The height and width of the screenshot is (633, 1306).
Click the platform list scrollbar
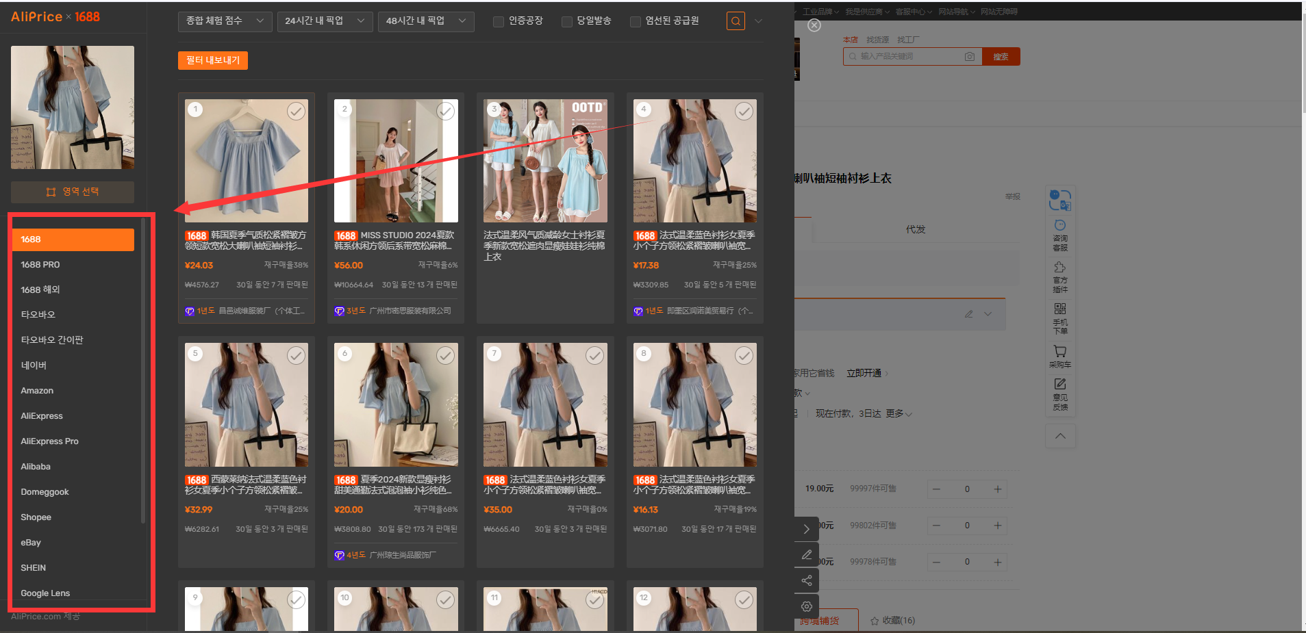click(142, 370)
